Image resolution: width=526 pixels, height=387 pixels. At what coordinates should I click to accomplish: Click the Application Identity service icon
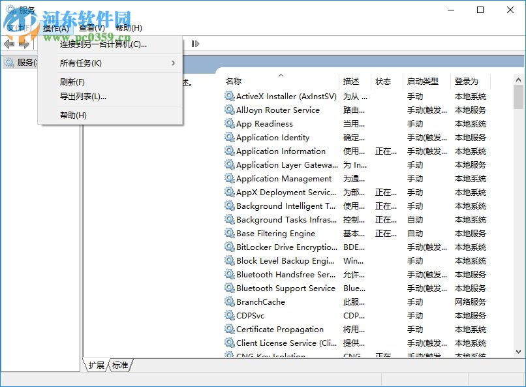coord(230,137)
